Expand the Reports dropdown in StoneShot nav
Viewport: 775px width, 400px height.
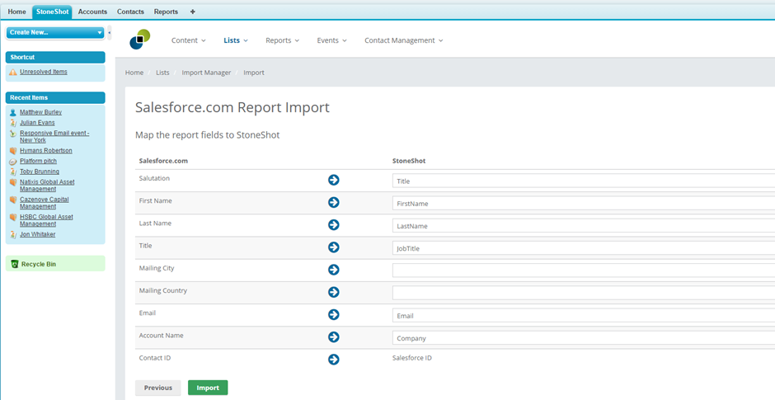tap(282, 40)
